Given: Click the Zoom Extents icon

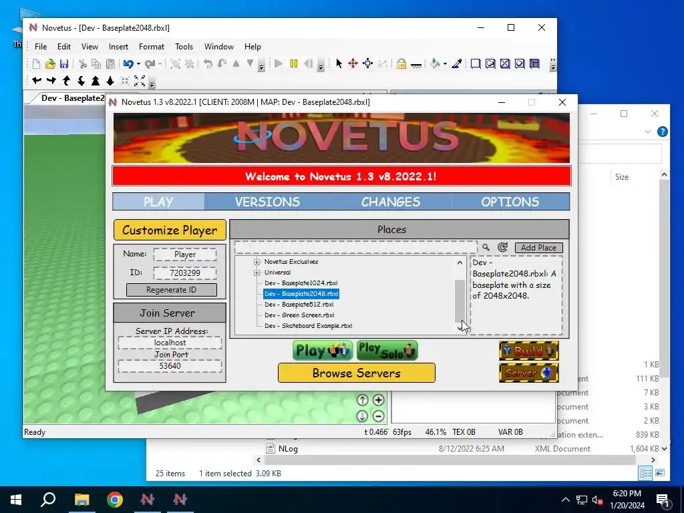Looking at the screenshot, I should tap(140, 81).
